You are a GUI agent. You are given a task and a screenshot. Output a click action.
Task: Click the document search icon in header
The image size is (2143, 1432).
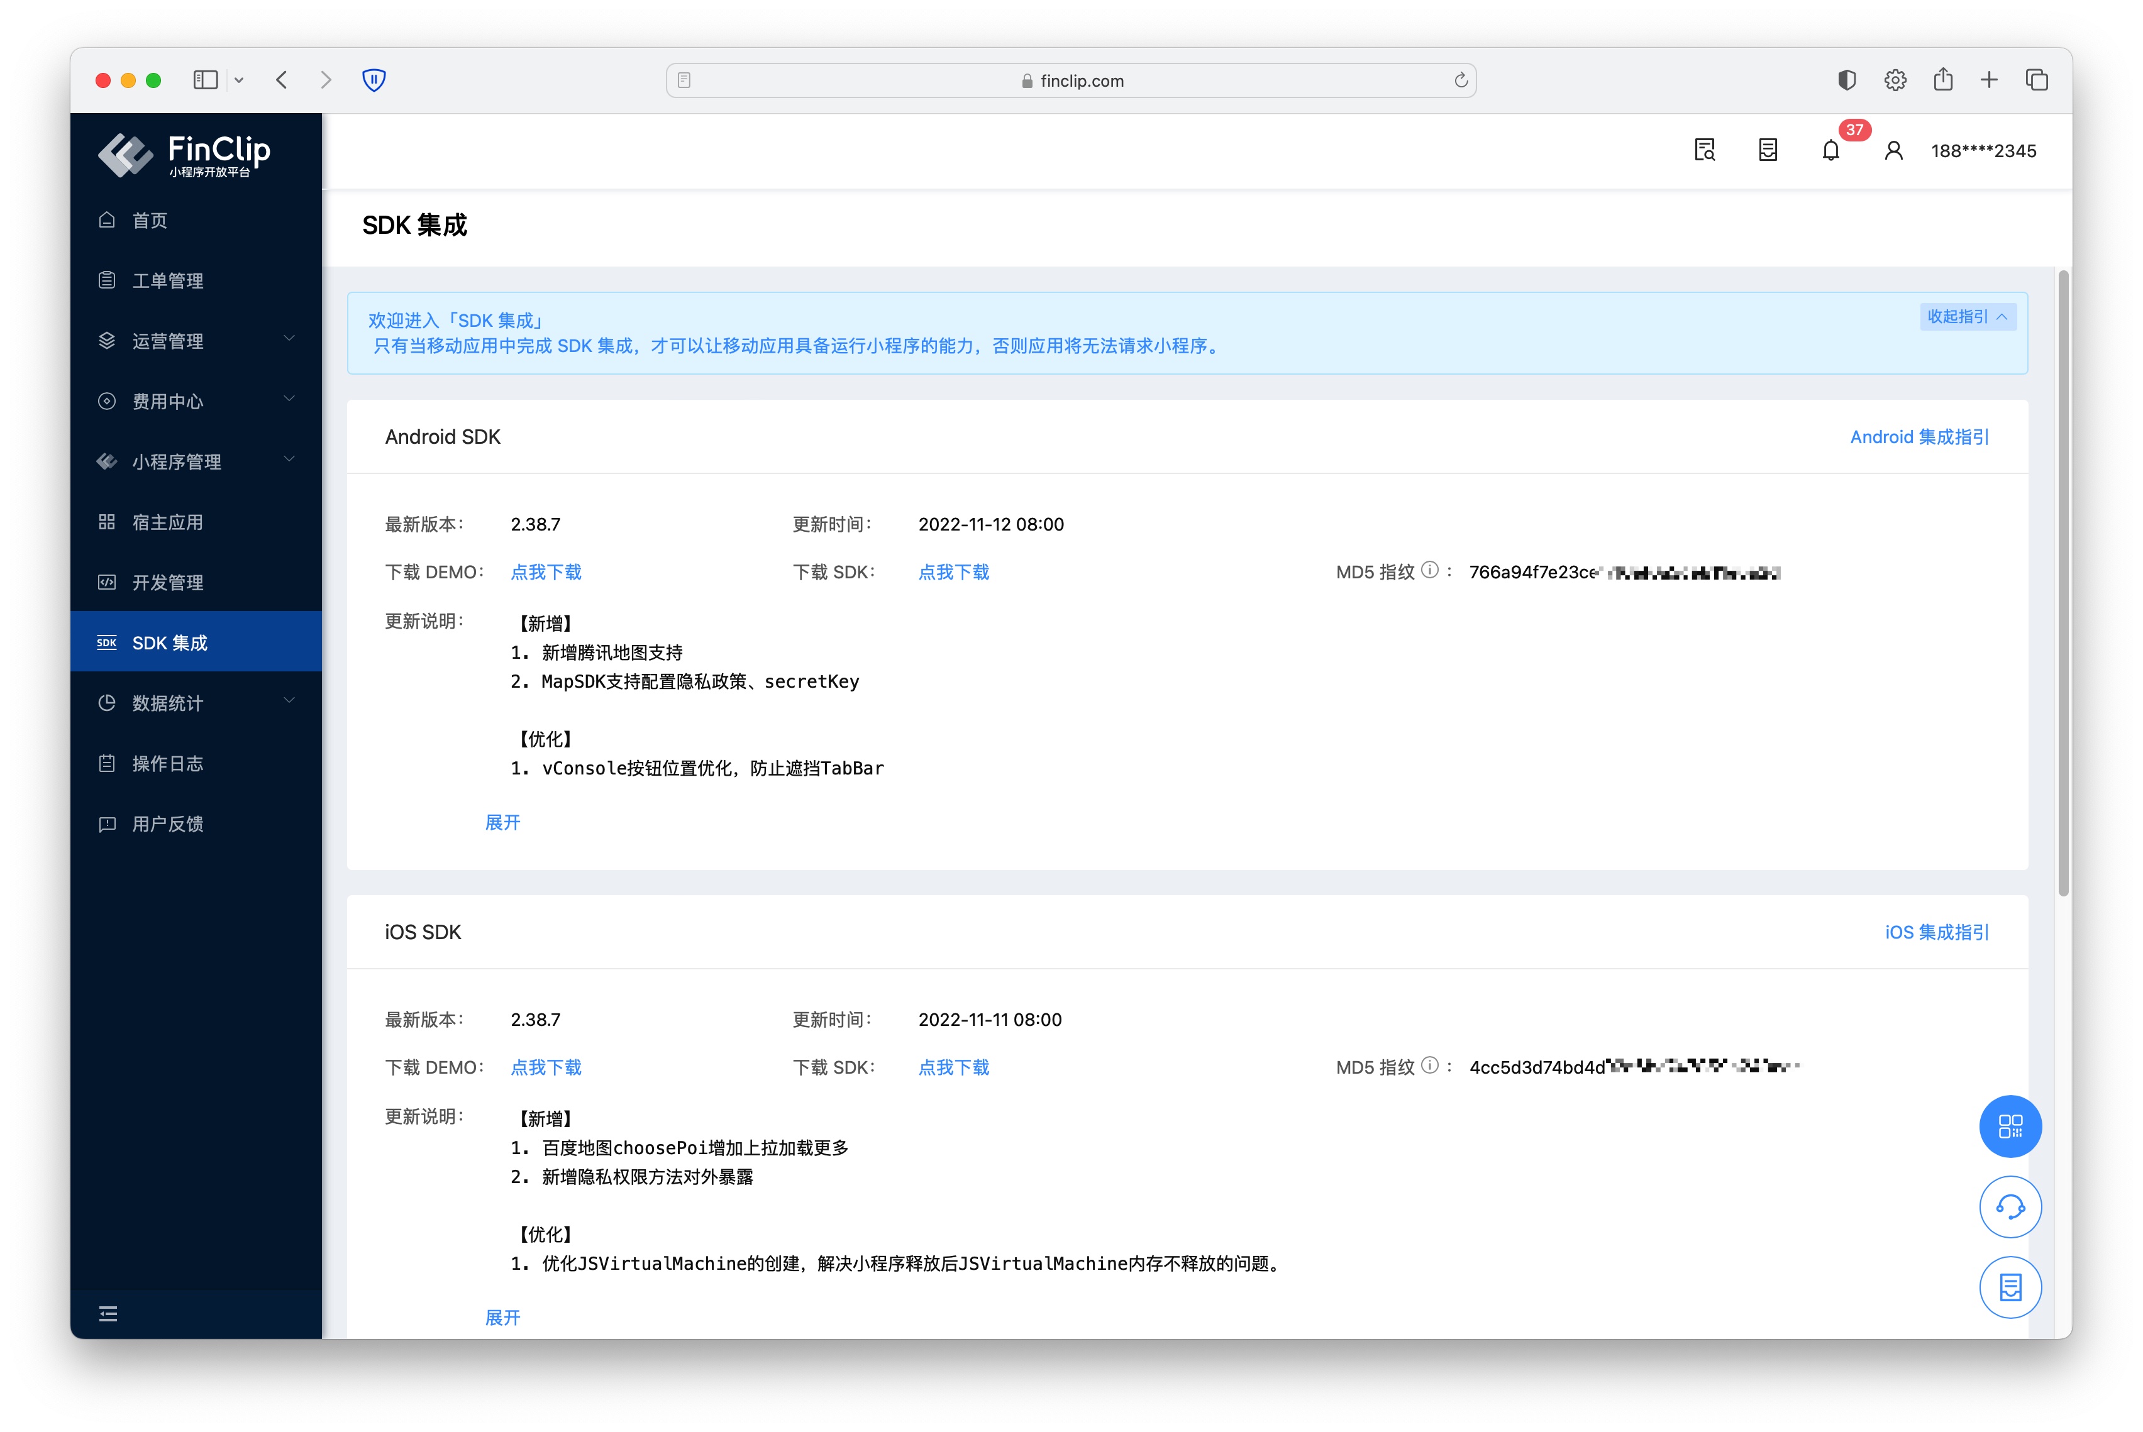tap(1703, 151)
